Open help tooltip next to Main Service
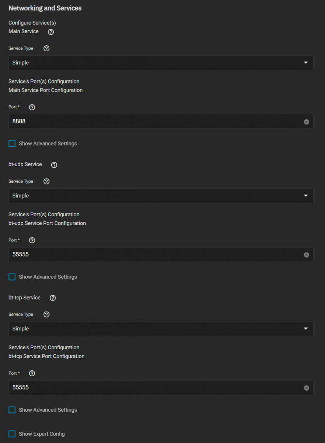 [51, 32]
